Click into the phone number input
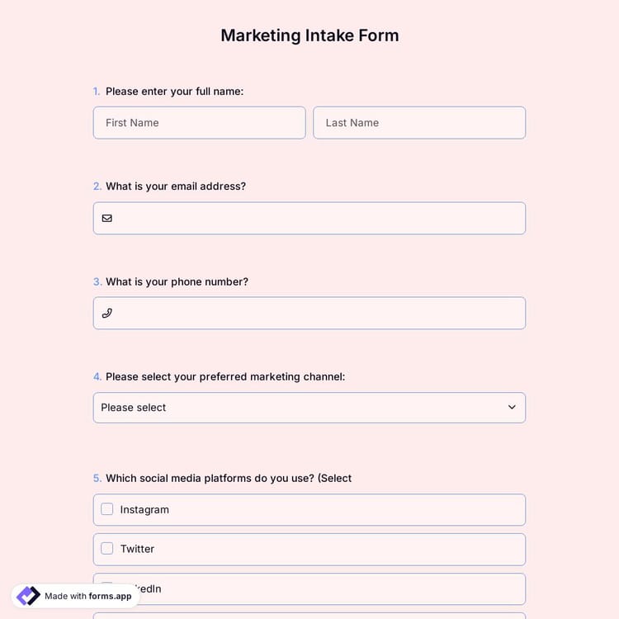The height and width of the screenshot is (619, 619). 318,314
